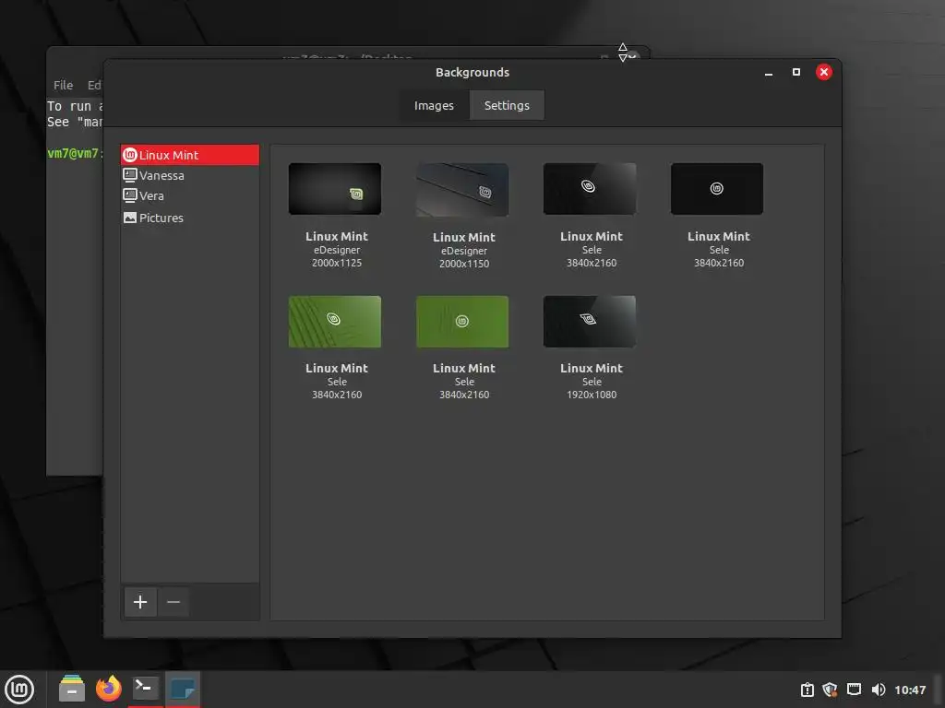Select the Vanessa backgrounds collection
Screen dimensions: 945x708
[x=190, y=175]
